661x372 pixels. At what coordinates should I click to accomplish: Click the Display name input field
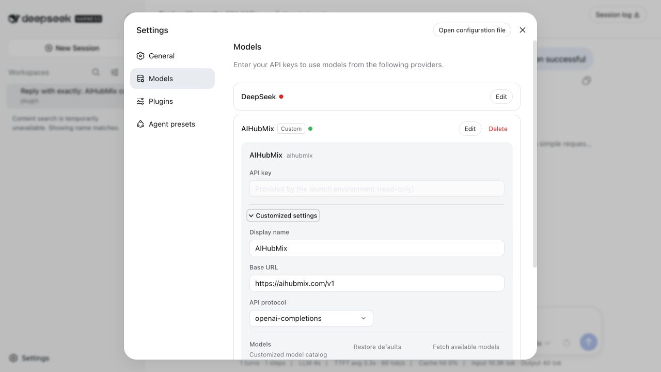point(377,248)
